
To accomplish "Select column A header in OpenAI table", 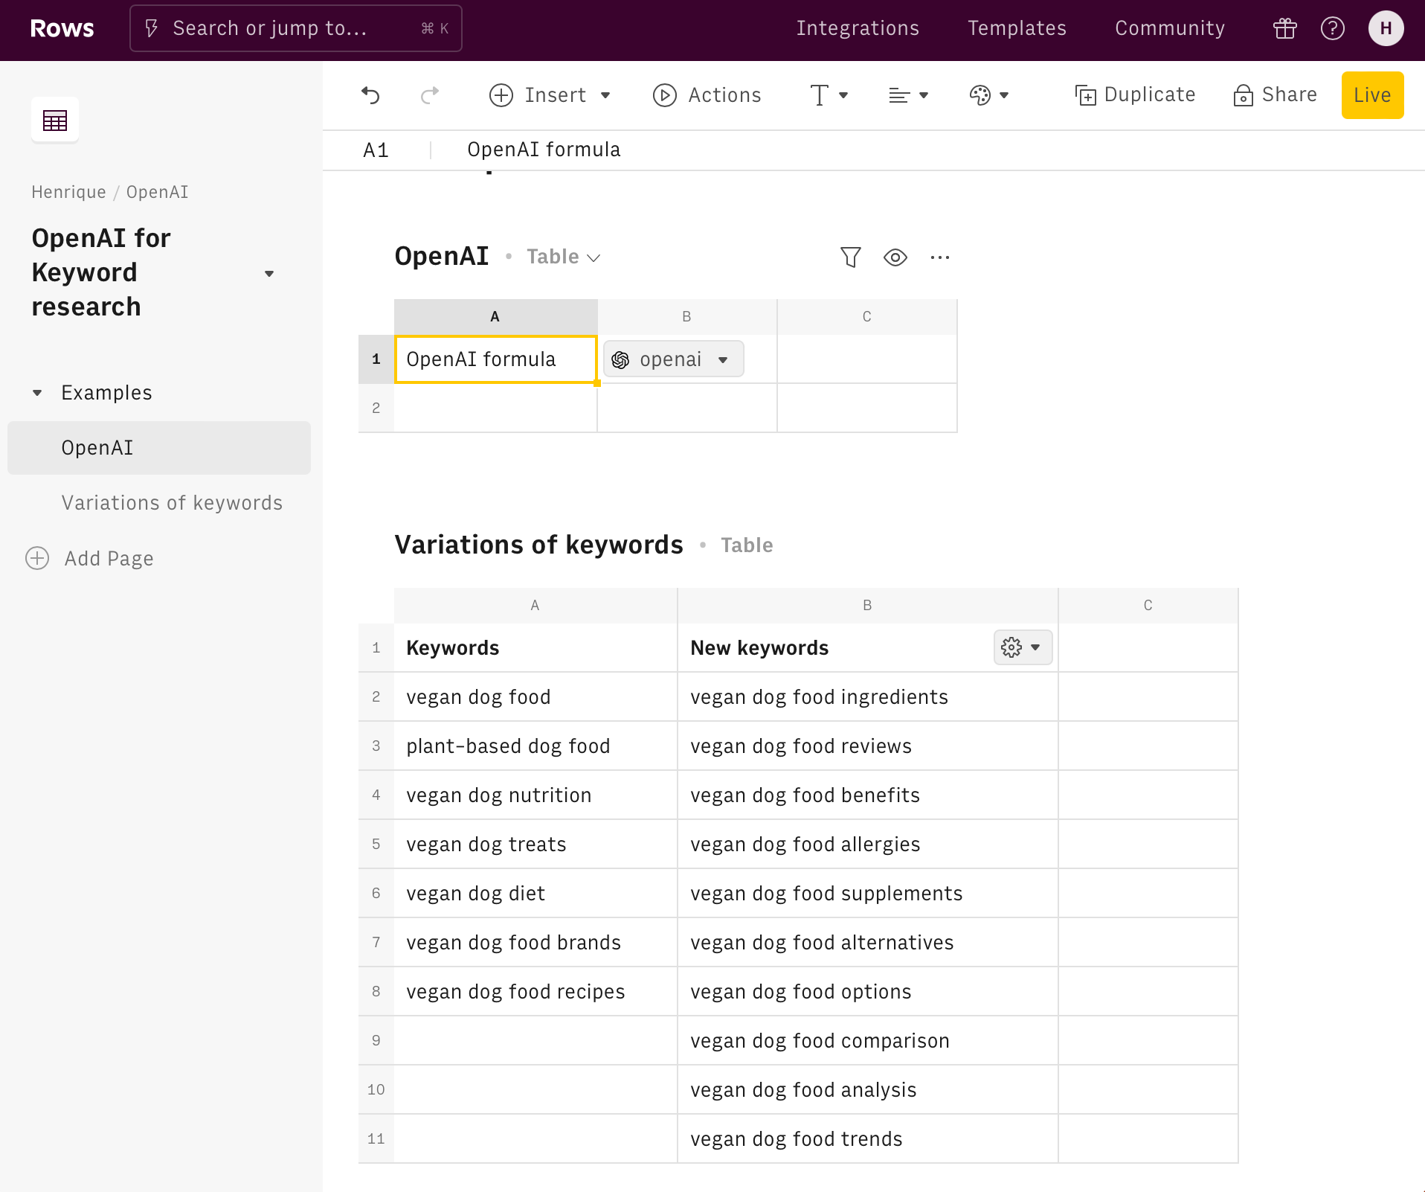I will [495, 317].
